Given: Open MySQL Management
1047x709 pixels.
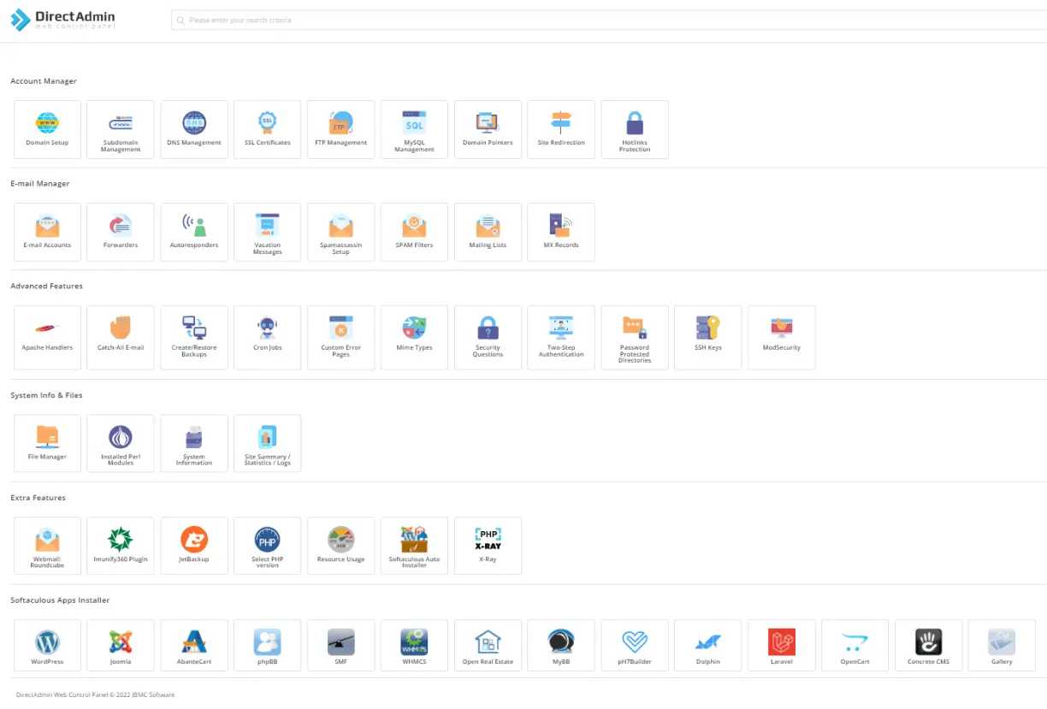Looking at the screenshot, I should [414, 129].
